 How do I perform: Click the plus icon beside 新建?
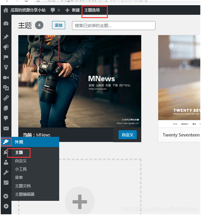tap(67, 10)
